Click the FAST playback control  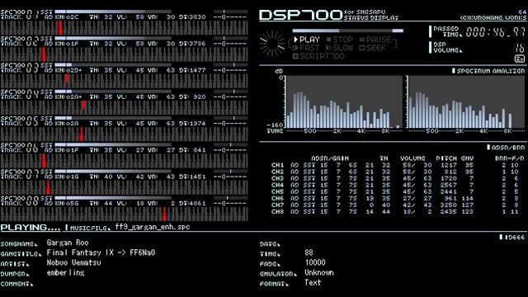click(306, 48)
